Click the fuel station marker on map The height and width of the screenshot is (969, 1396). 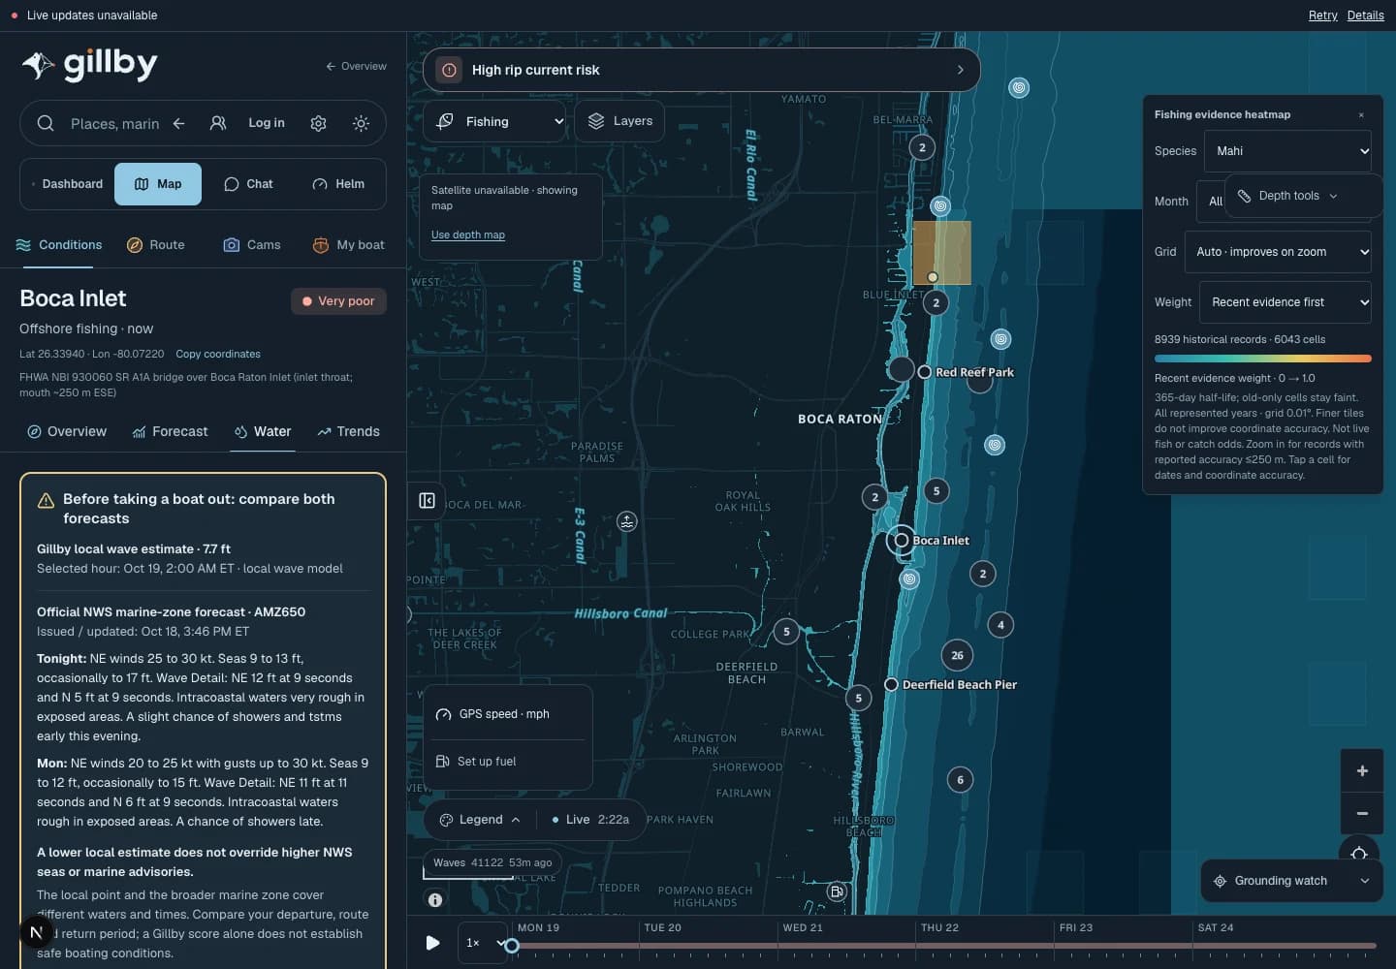837,891
